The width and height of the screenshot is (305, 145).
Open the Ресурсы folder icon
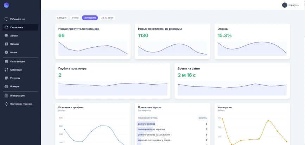[x=6, y=78]
